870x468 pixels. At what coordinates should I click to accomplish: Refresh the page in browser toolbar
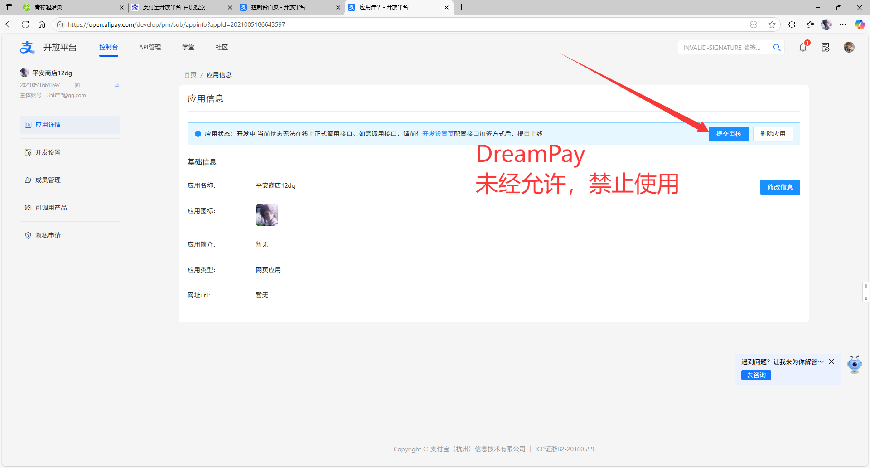point(25,24)
